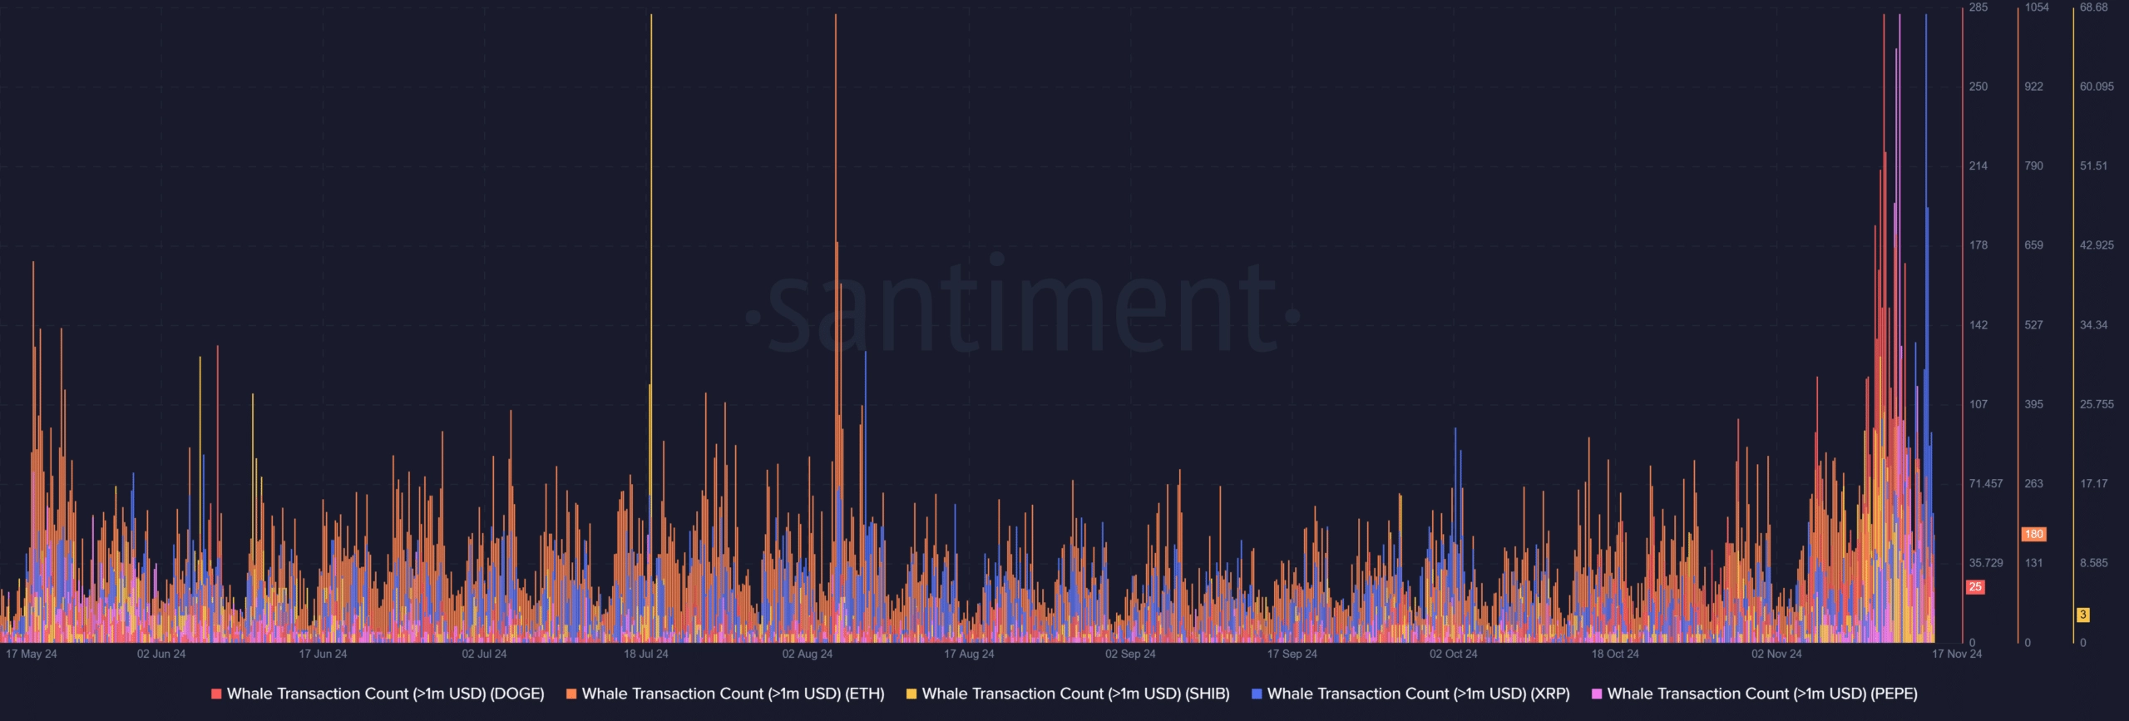The height and width of the screenshot is (721, 2129).
Task: Click the 17 Nov 24 date label
Action: (x=1957, y=654)
